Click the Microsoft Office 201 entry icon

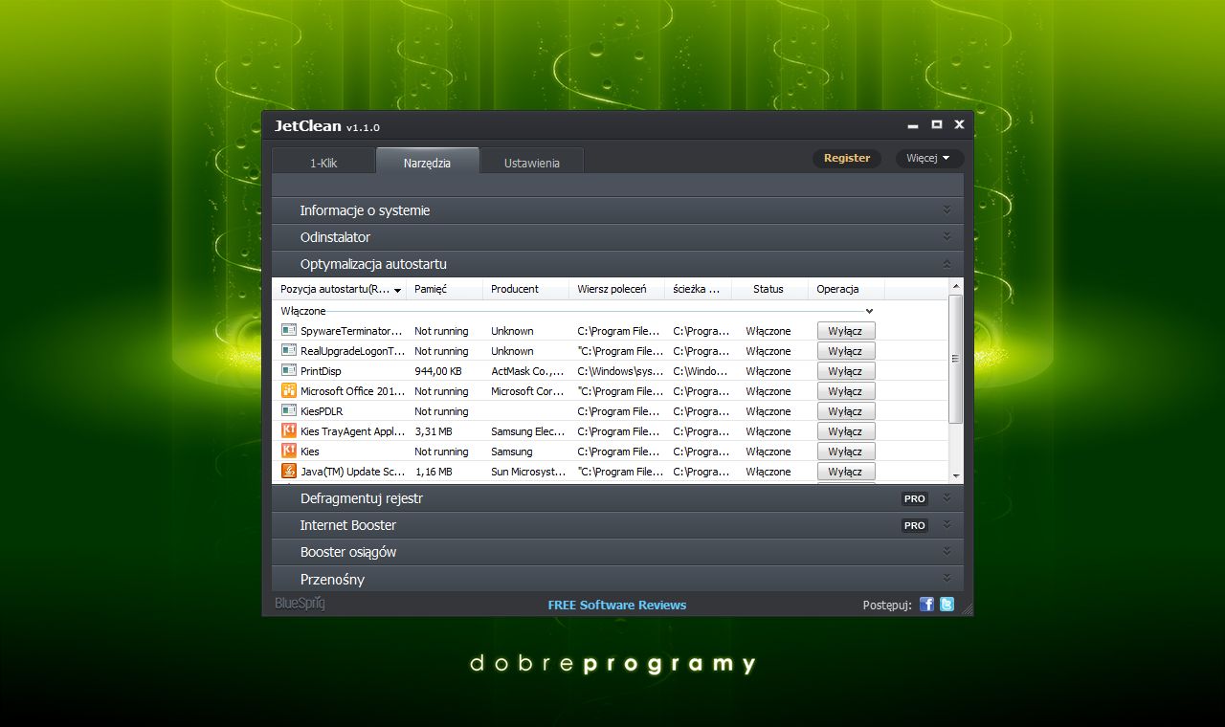[x=289, y=390]
